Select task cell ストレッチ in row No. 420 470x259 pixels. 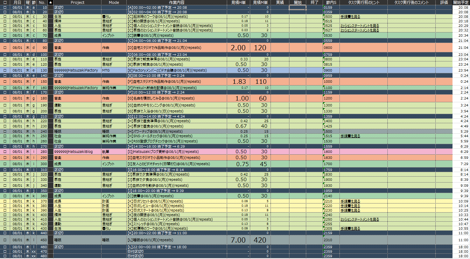click(177, 224)
